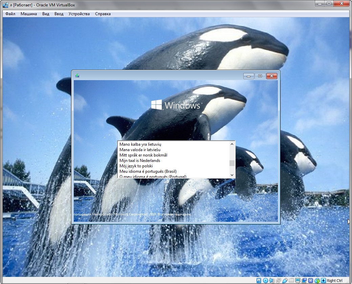Pick 'Meu idioma é português (Brasil)'
Image resolution: width=352 pixels, height=284 pixels.
point(148,171)
